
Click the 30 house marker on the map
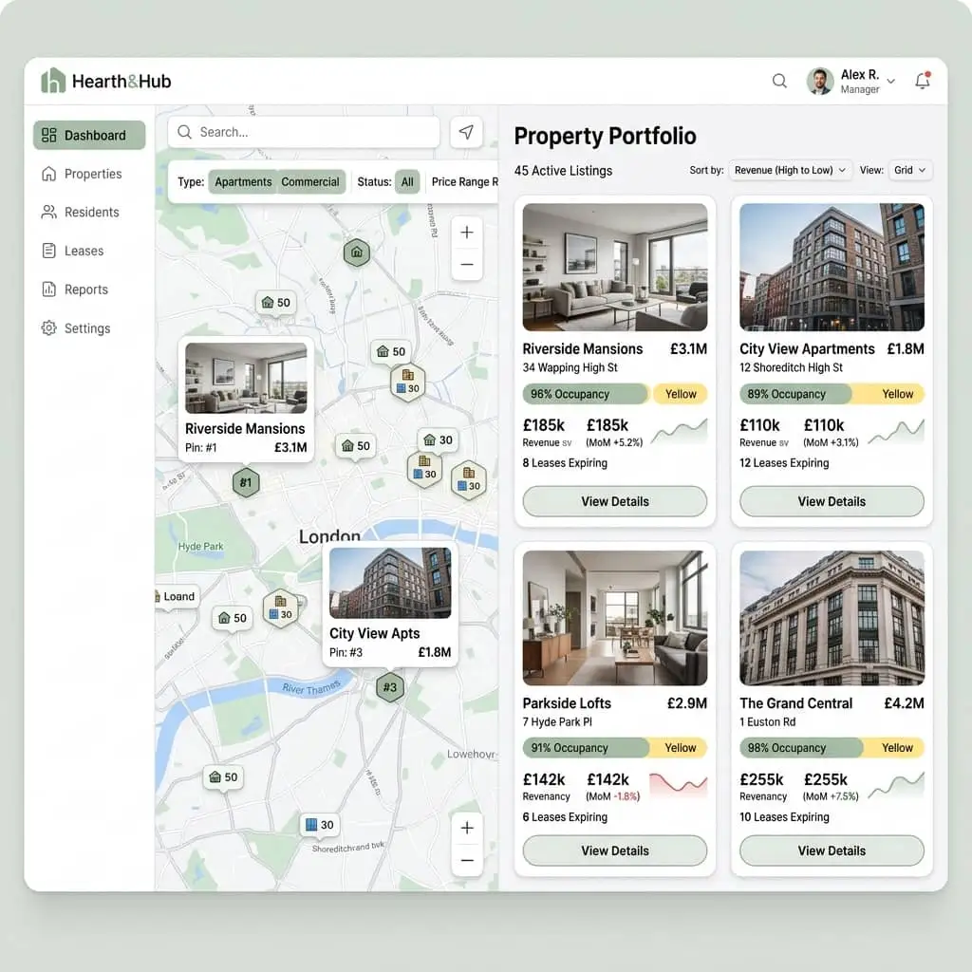pos(439,439)
